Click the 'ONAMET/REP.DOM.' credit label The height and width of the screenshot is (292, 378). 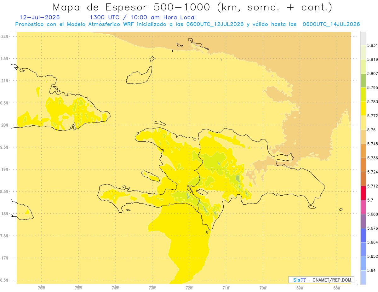click(332, 280)
